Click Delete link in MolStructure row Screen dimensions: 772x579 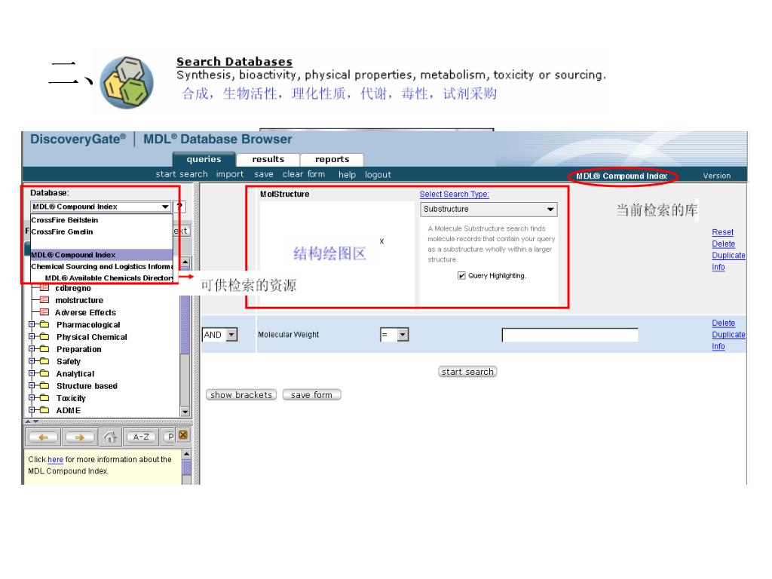[x=723, y=244]
